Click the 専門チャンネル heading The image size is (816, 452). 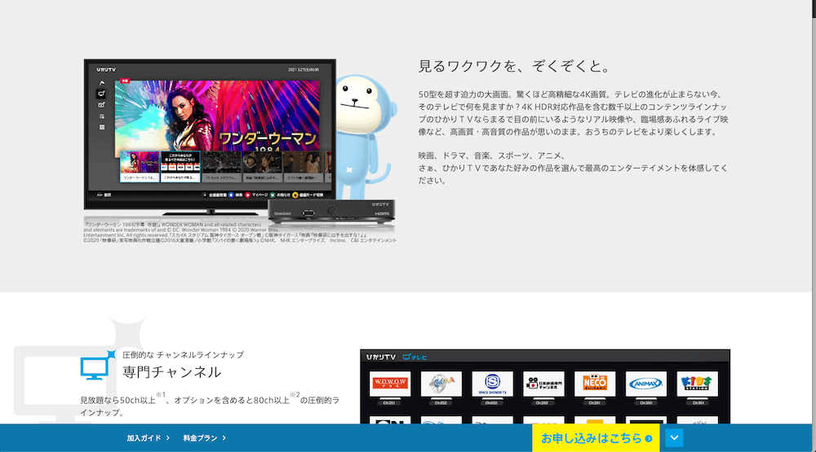[171, 372]
